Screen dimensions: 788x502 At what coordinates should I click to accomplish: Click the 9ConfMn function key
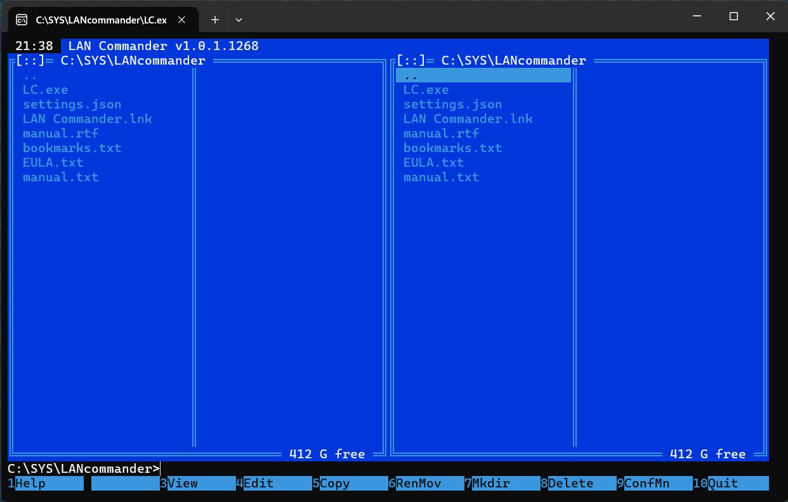[x=655, y=483]
